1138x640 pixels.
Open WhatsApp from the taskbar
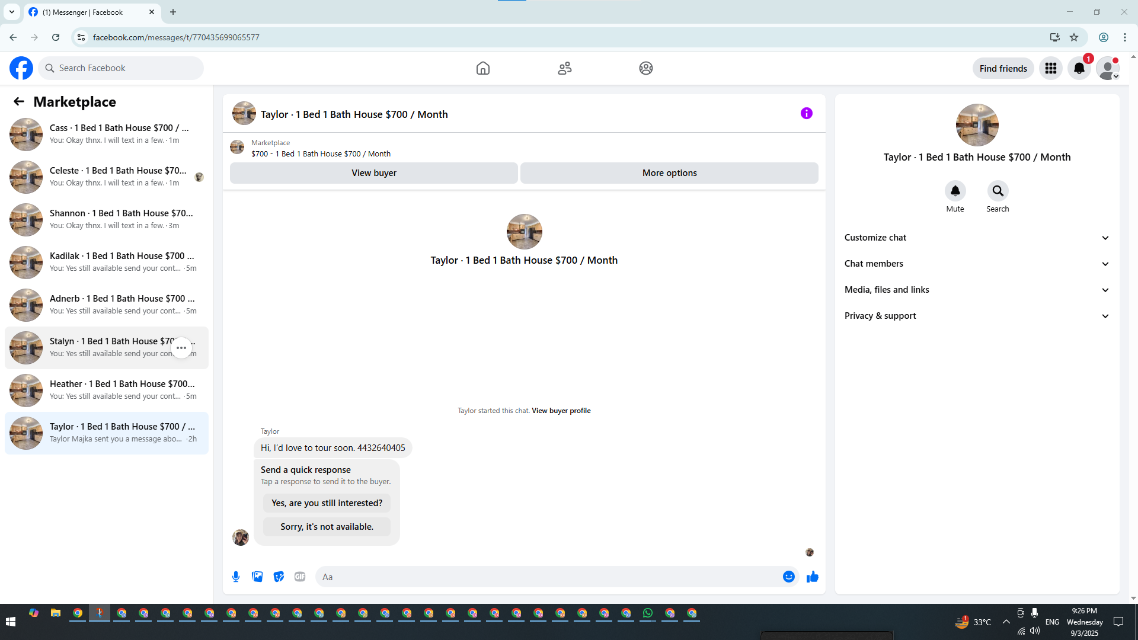[648, 613]
